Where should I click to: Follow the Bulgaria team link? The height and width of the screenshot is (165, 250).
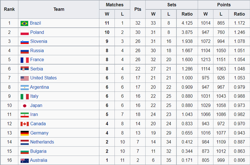pos(38,151)
